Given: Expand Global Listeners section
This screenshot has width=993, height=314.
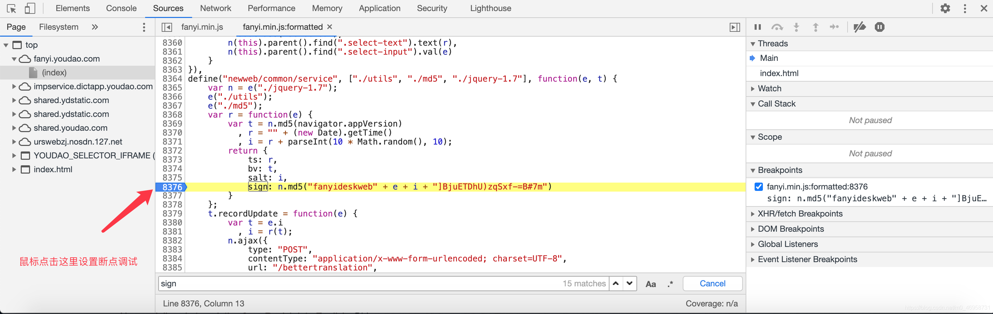Looking at the screenshot, I should pyautogui.click(x=753, y=244).
